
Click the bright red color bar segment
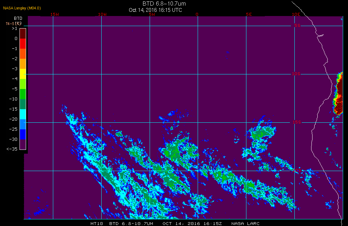pos(23,43)
